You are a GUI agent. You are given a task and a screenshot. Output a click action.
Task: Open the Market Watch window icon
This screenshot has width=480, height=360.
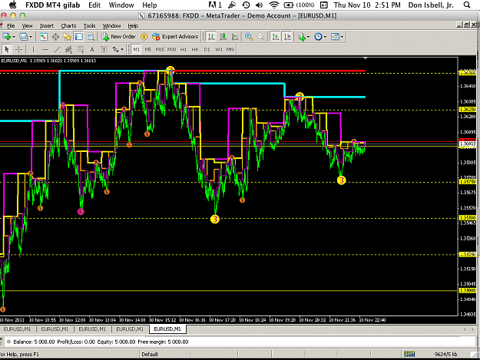pyautogui.click(x=44, y=37)
